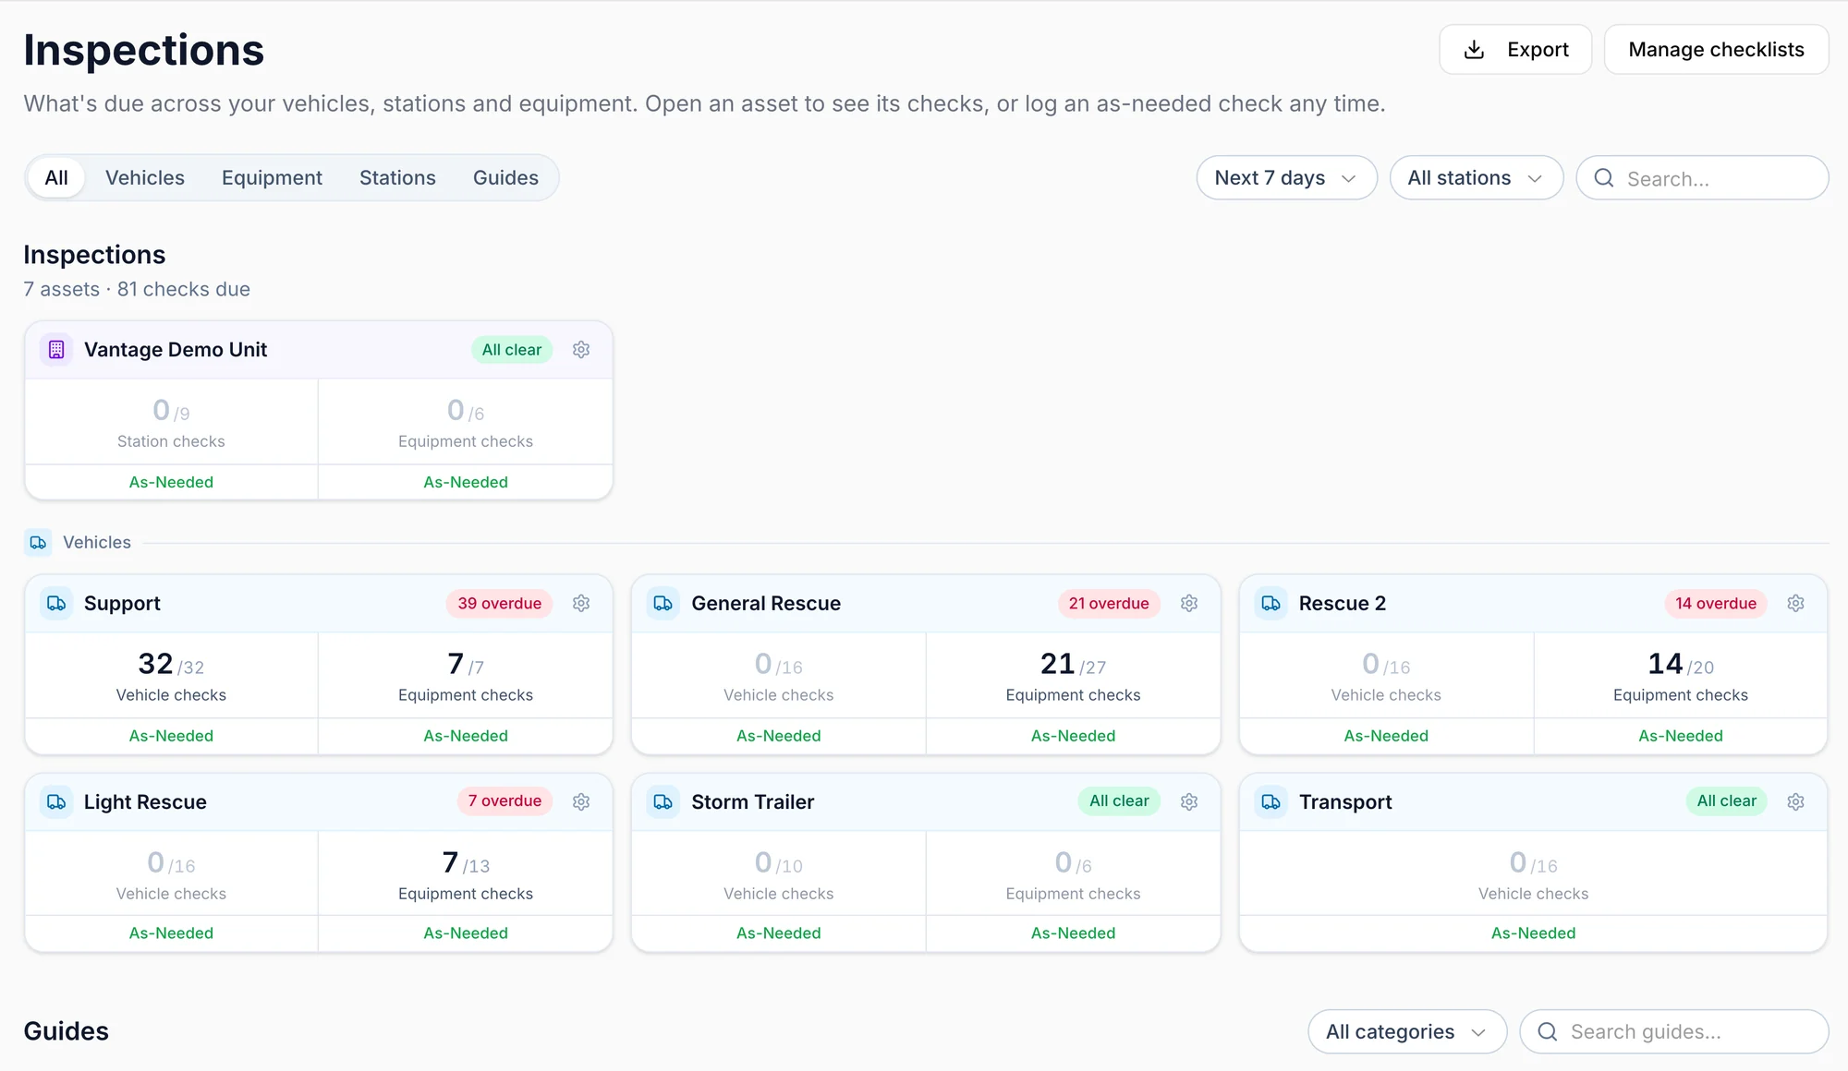Click the truck icon on Light Rescue card
The image size is (1848, 1071).
click(56, 802)
